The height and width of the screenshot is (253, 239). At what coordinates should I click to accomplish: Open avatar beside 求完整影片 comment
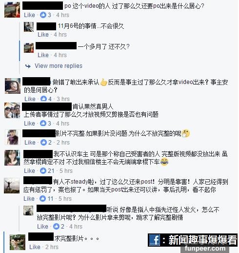coord(18,242)
